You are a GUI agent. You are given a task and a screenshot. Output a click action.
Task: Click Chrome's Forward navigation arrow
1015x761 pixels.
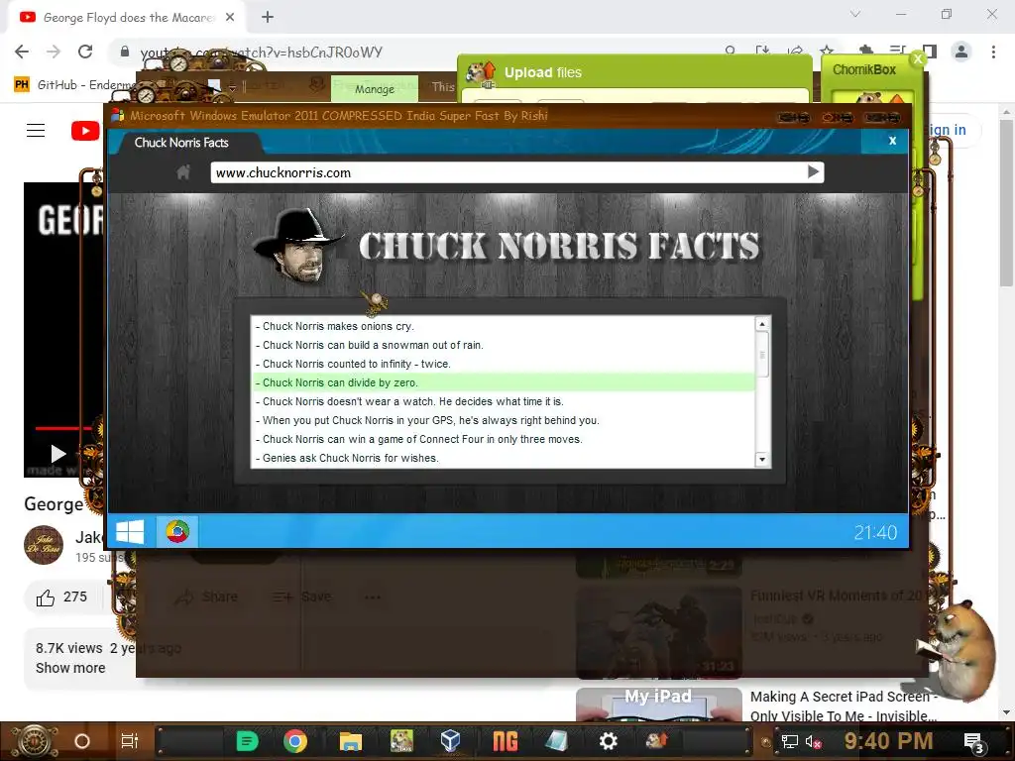pos(54,52)
